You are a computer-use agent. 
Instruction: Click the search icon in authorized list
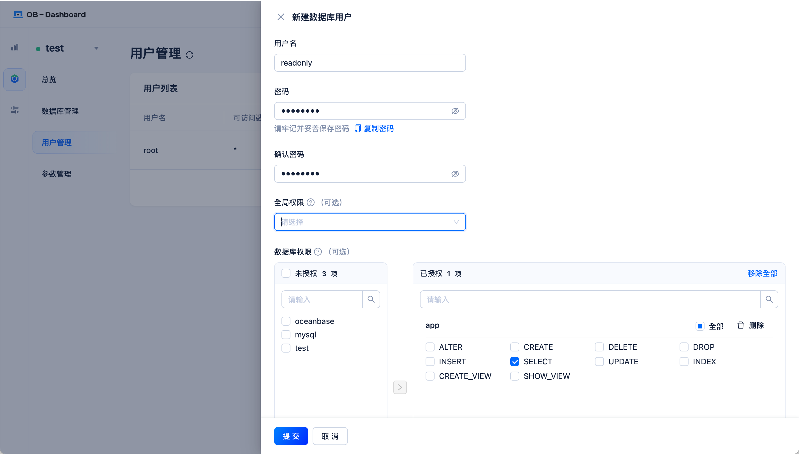769,299
